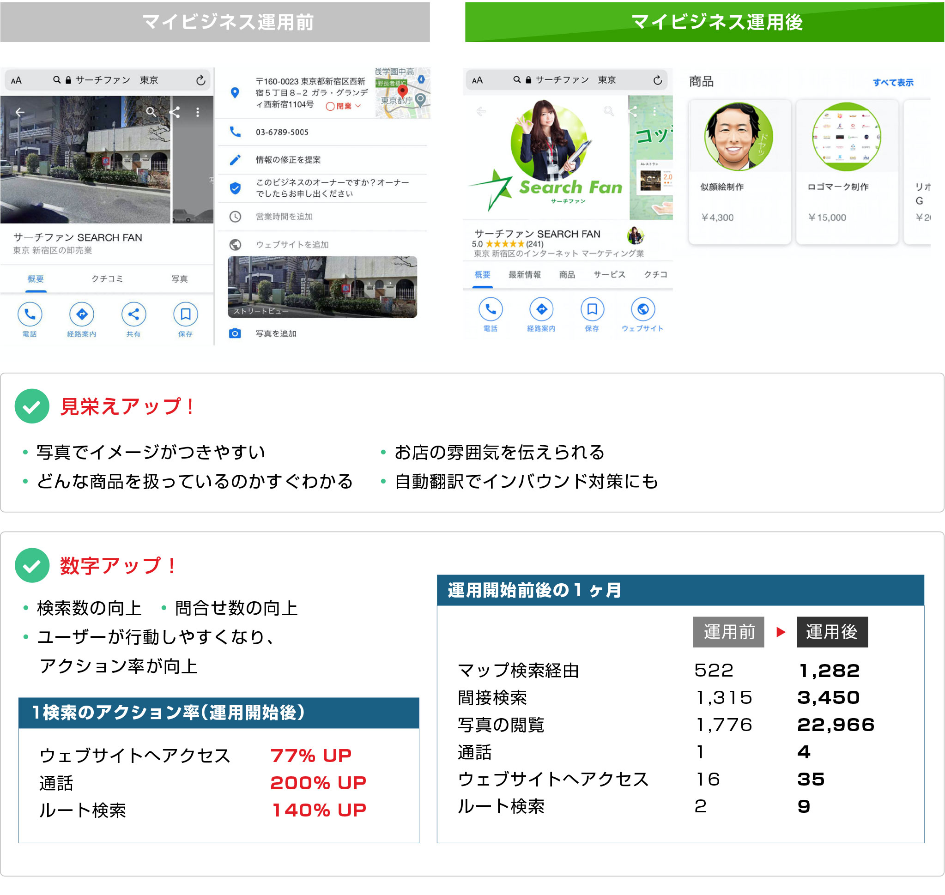Viewport: 945px width, 895px height.
Task: Open the ストリートビュー thumbnail
Action: (x=322, y=287)
